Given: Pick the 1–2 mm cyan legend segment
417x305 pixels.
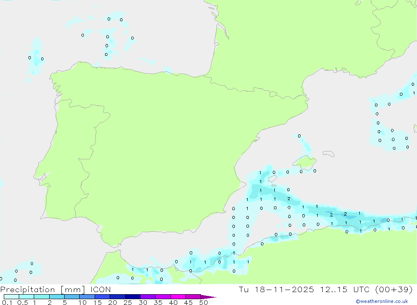Looking at the screenshot, I should click(x=42, y=297).
